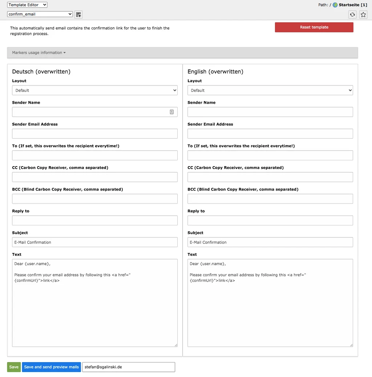Click the create new template icon beside confirm_email
This screenshot has width=372, height=377.
tap(78, 14)
